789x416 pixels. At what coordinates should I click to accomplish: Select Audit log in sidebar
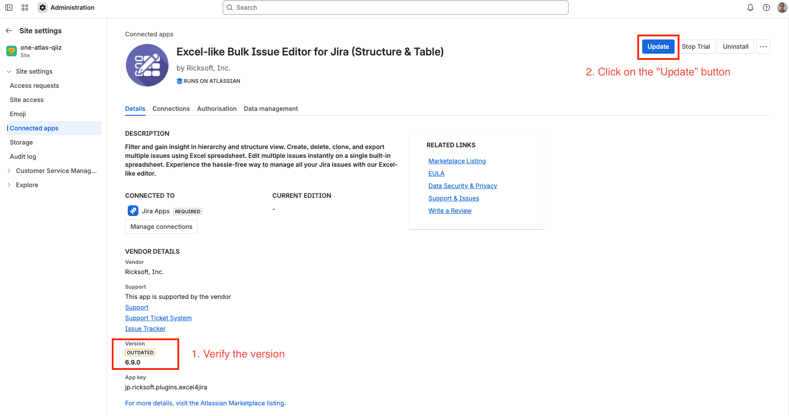point(23,157)
